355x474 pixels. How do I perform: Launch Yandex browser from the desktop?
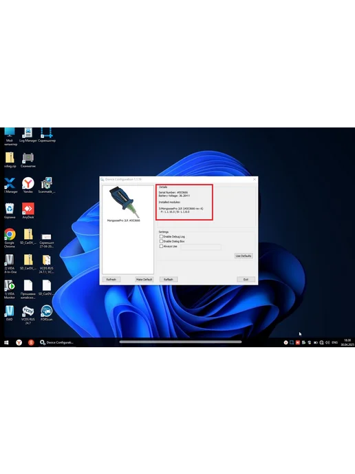click(x=28, y=185)
